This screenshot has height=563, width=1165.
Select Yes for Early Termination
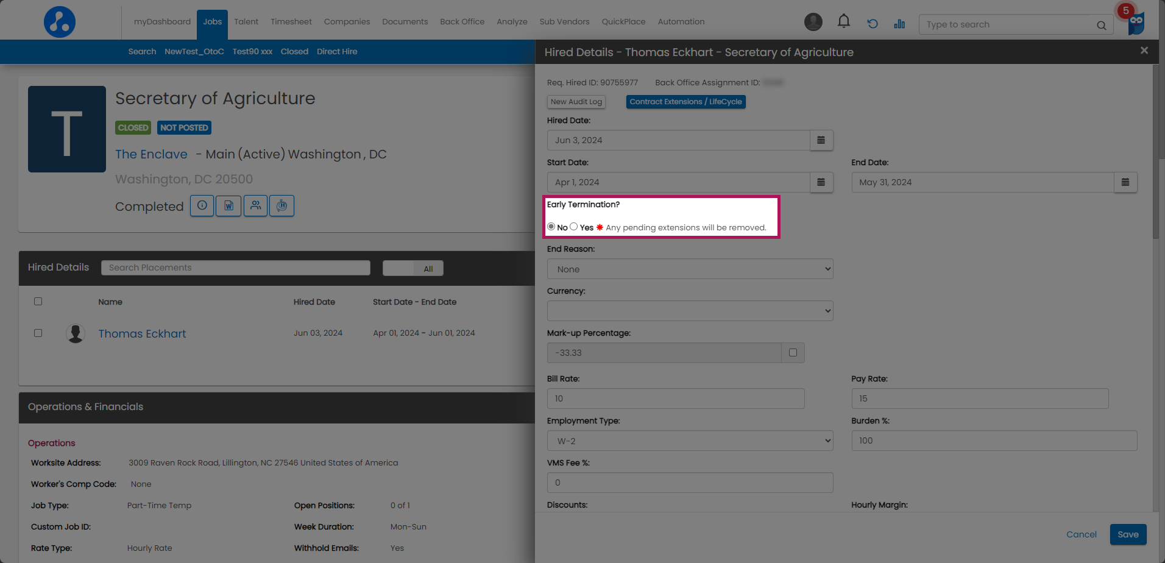coord(573,227)
